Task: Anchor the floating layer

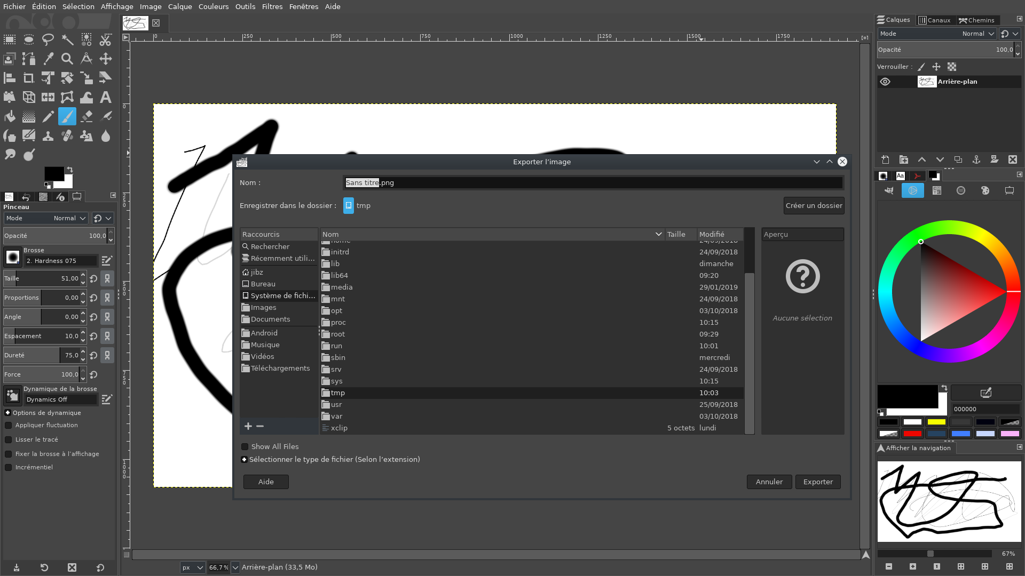Action: click(x=976, y=159)
